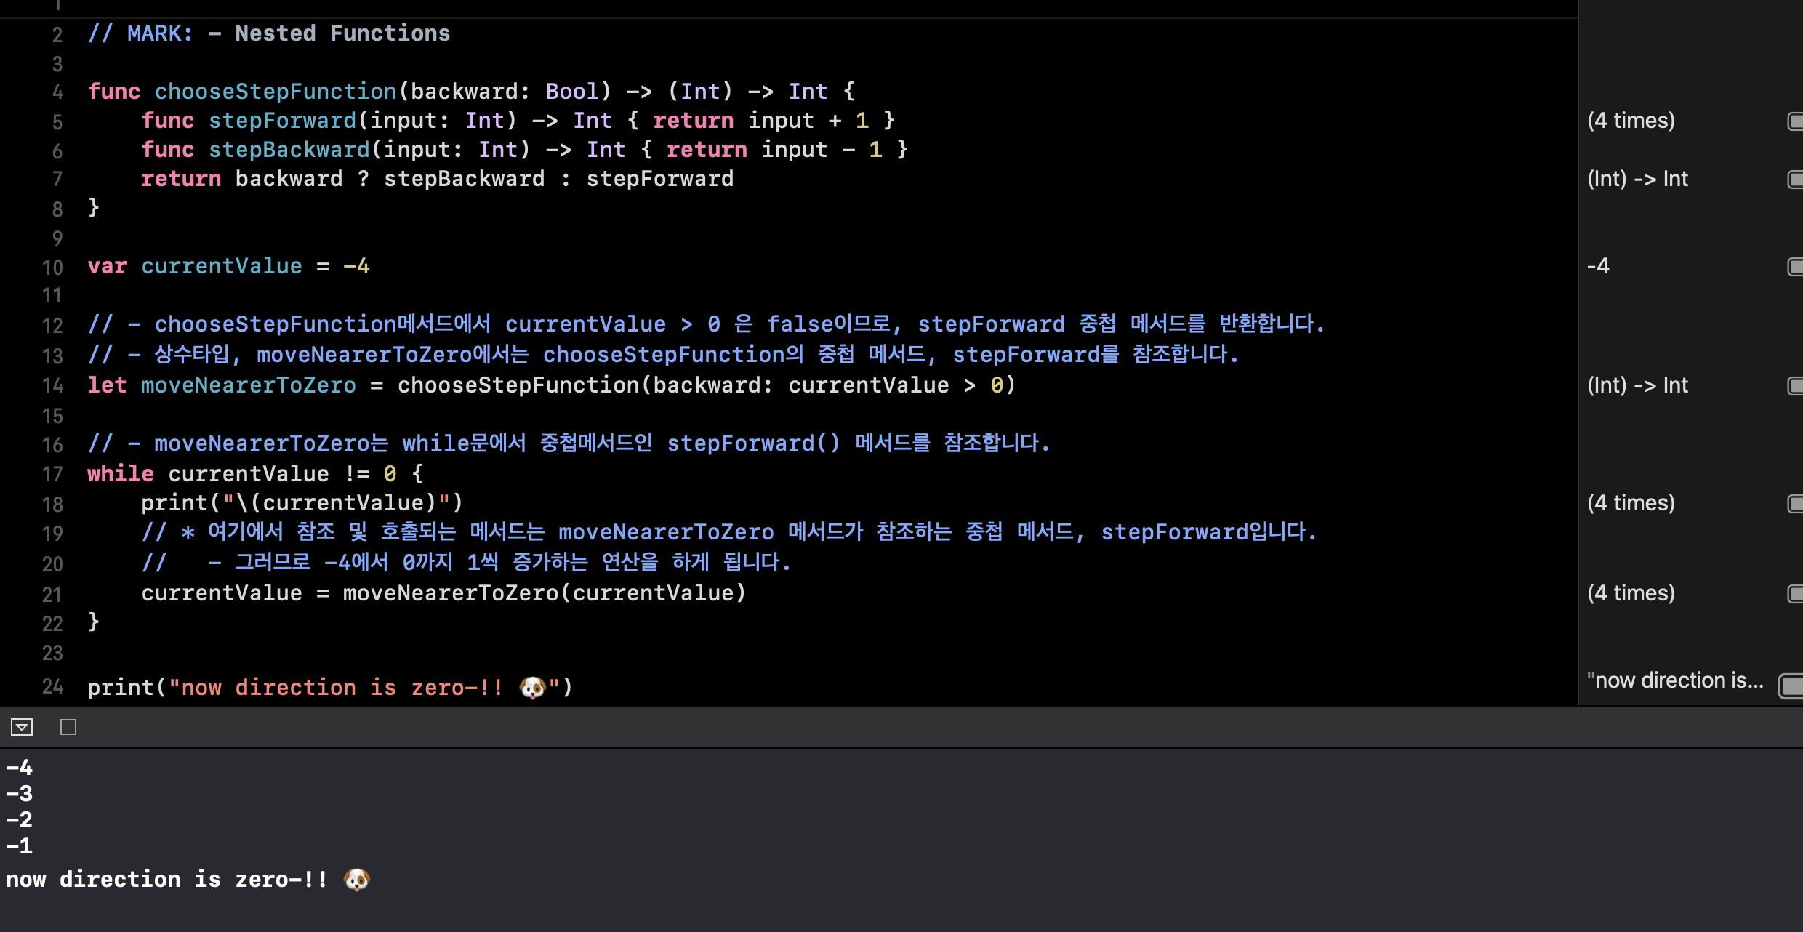Show result for moveNearerToZero declaration line
The image size is (1803, 932).
point(1794,385)
